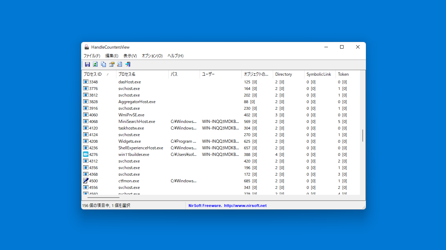Click process ID 4368

[93, 174]
